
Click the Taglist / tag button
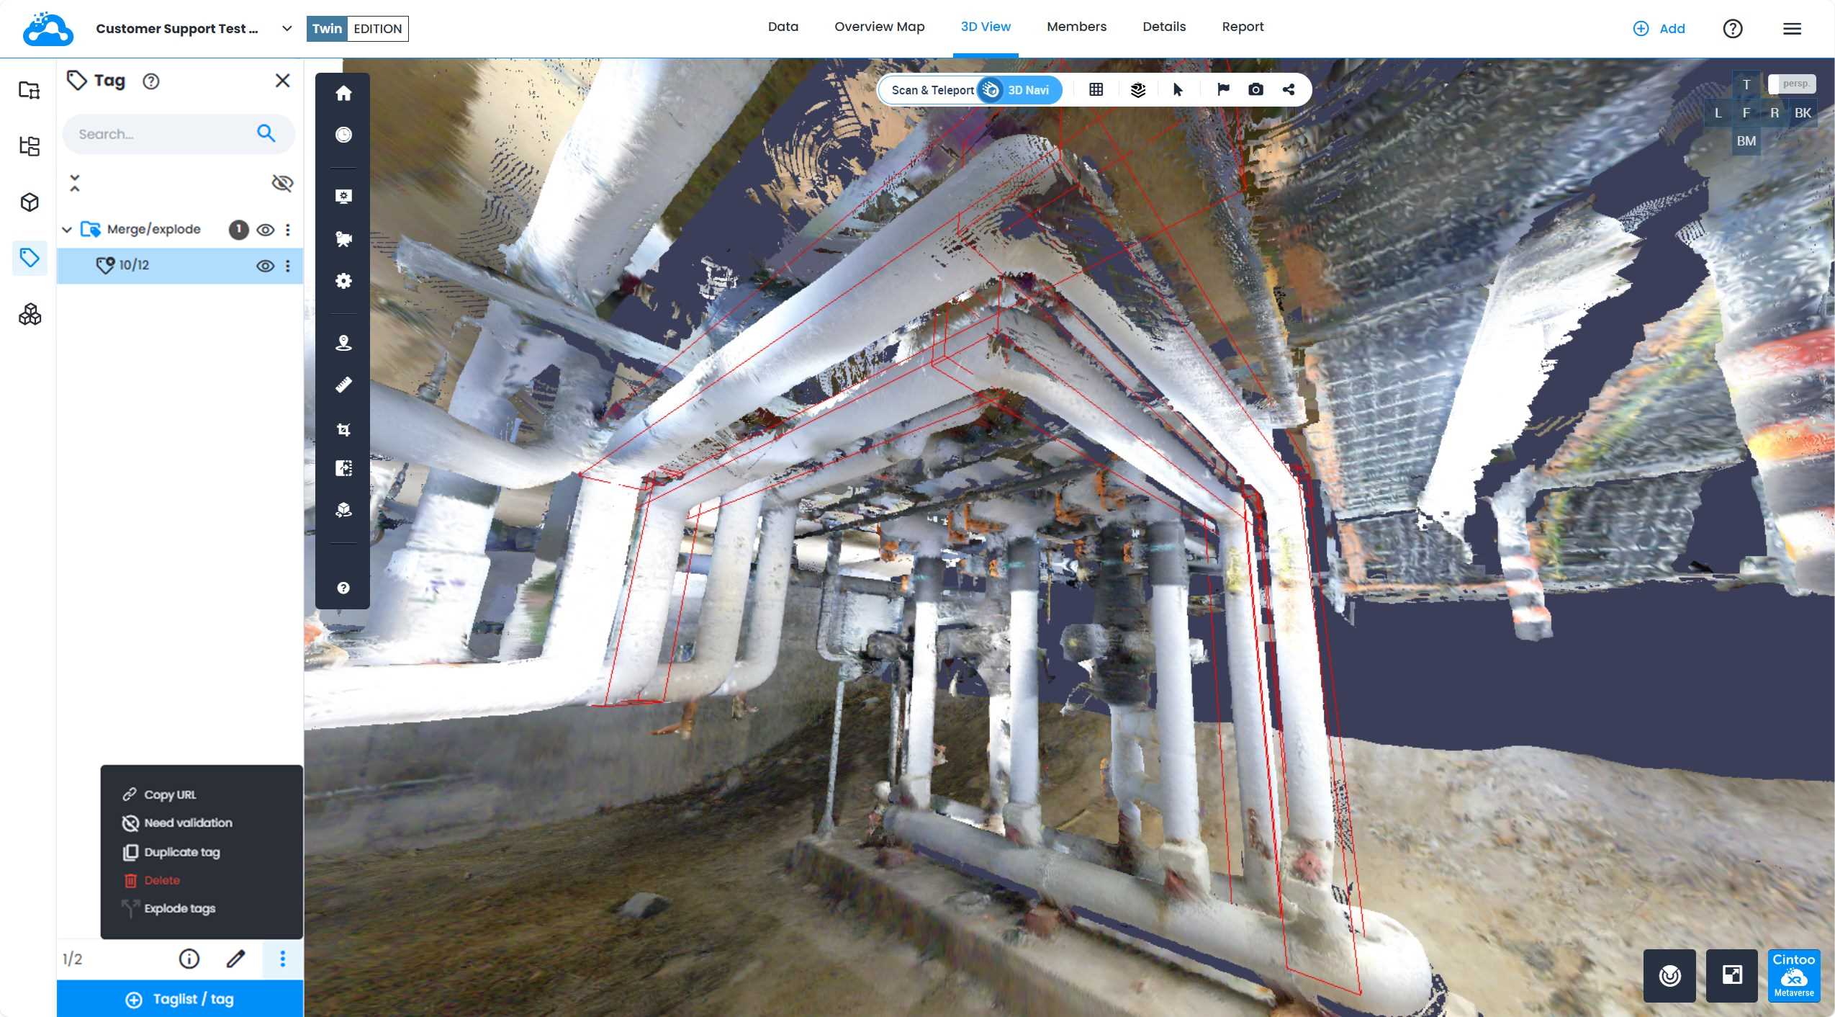[180, 999]
